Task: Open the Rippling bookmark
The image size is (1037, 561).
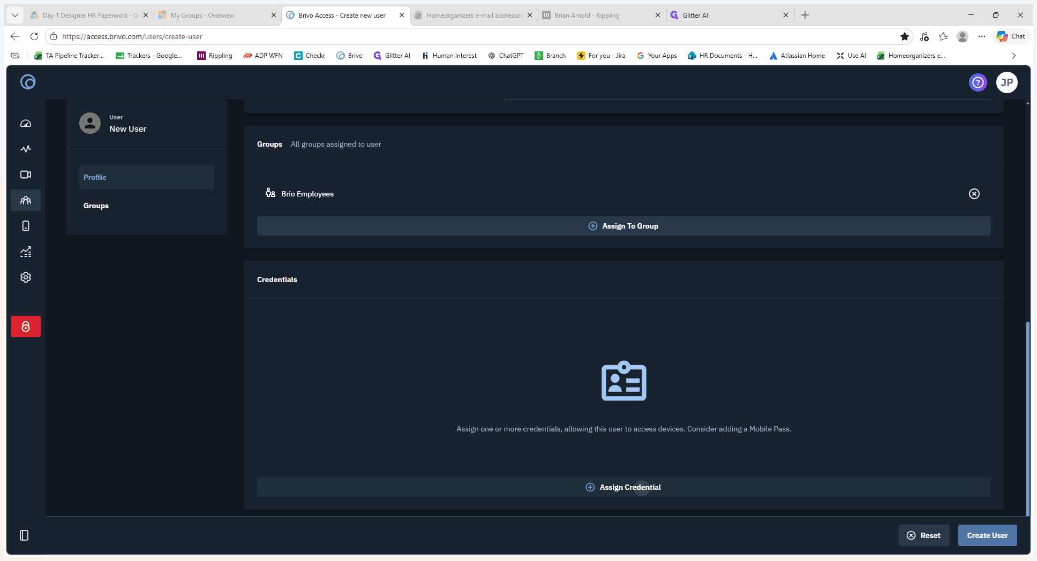Action: [215, 56]
